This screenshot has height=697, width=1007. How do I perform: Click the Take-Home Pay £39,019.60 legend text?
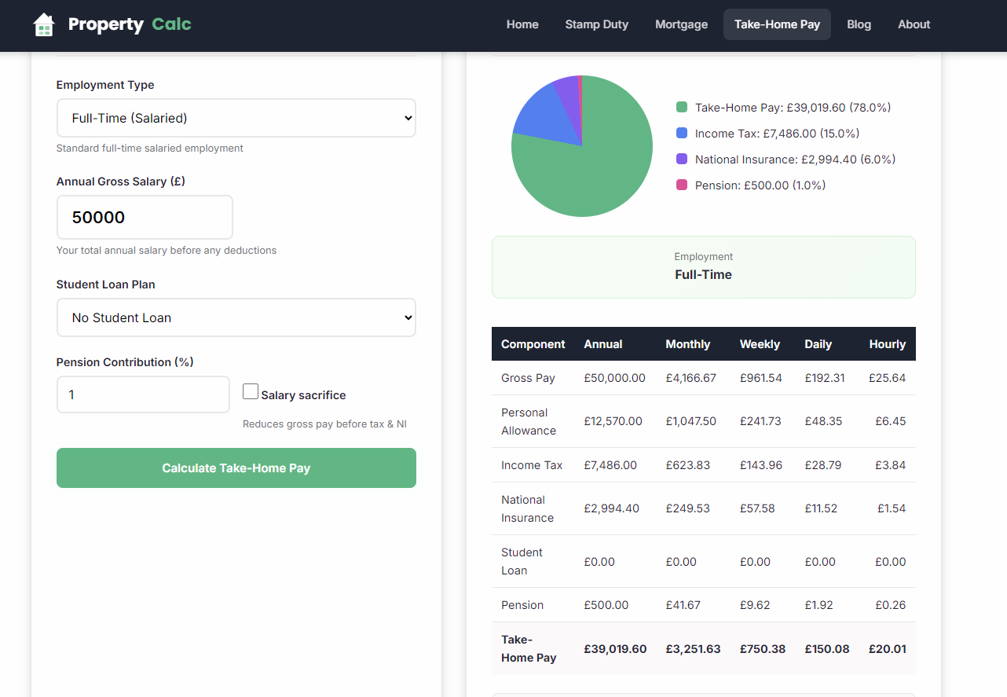pos(793,108)
